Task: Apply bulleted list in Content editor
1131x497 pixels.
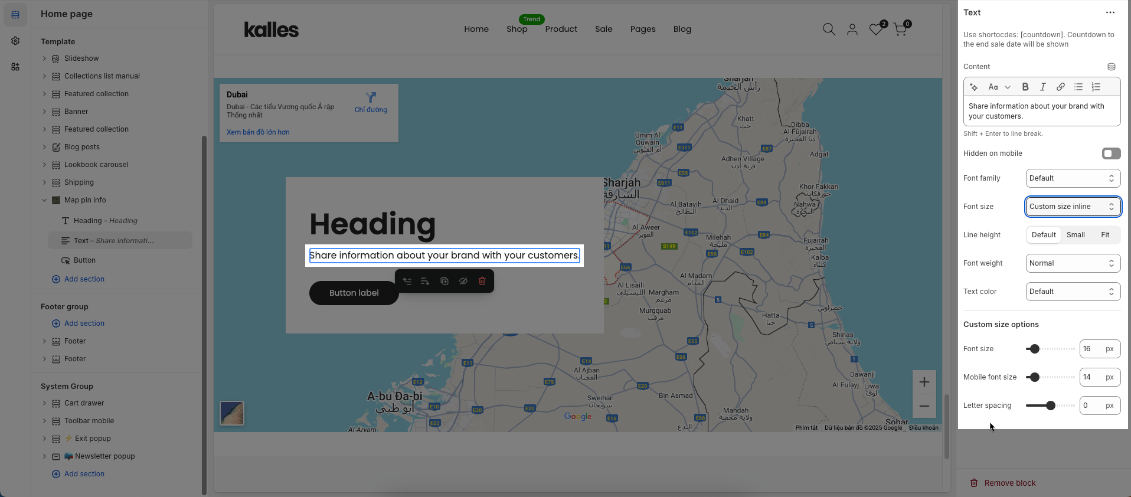Action: 1078,87
